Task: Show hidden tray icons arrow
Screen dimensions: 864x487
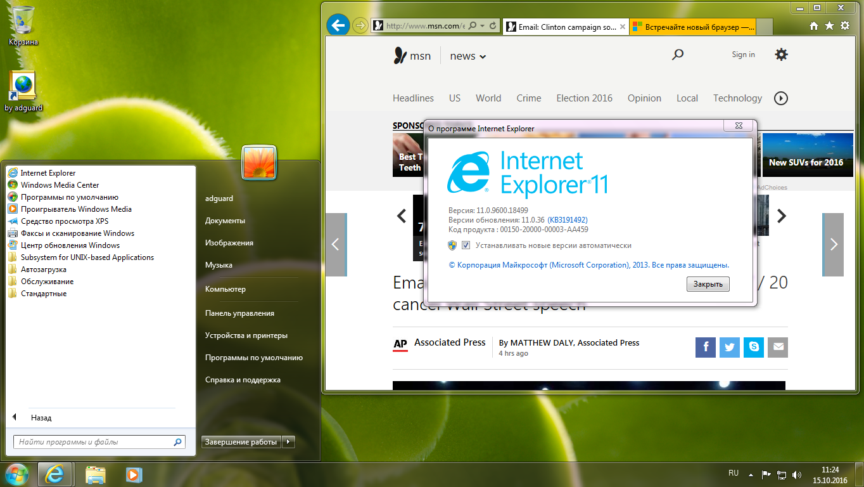Action: 751,474
